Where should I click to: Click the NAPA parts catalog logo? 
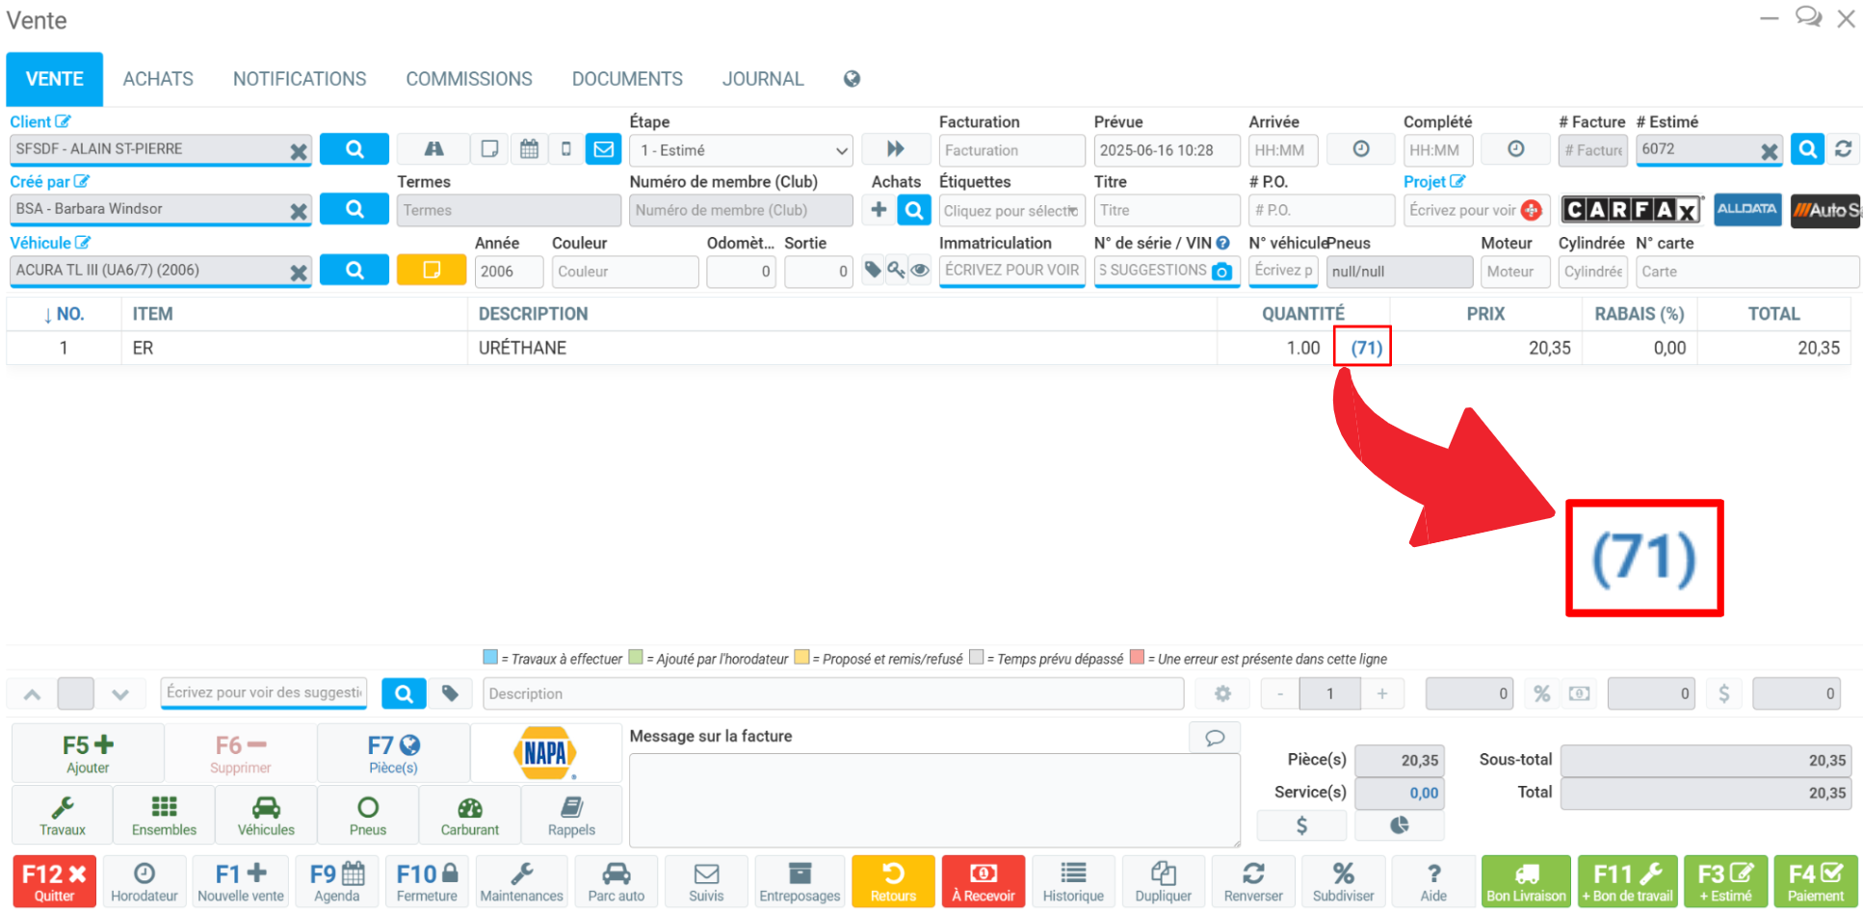point(545,753)
